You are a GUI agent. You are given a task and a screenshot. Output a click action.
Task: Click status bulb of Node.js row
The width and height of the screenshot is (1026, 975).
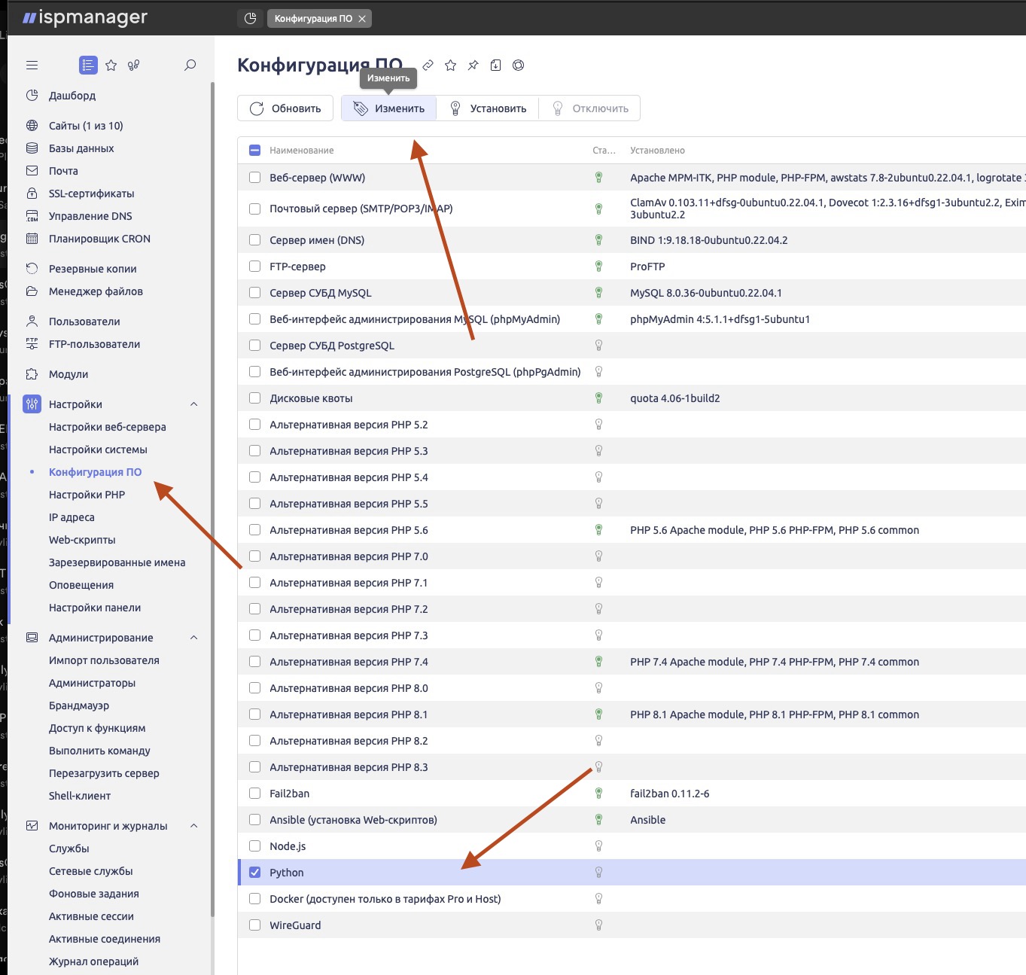599,846
